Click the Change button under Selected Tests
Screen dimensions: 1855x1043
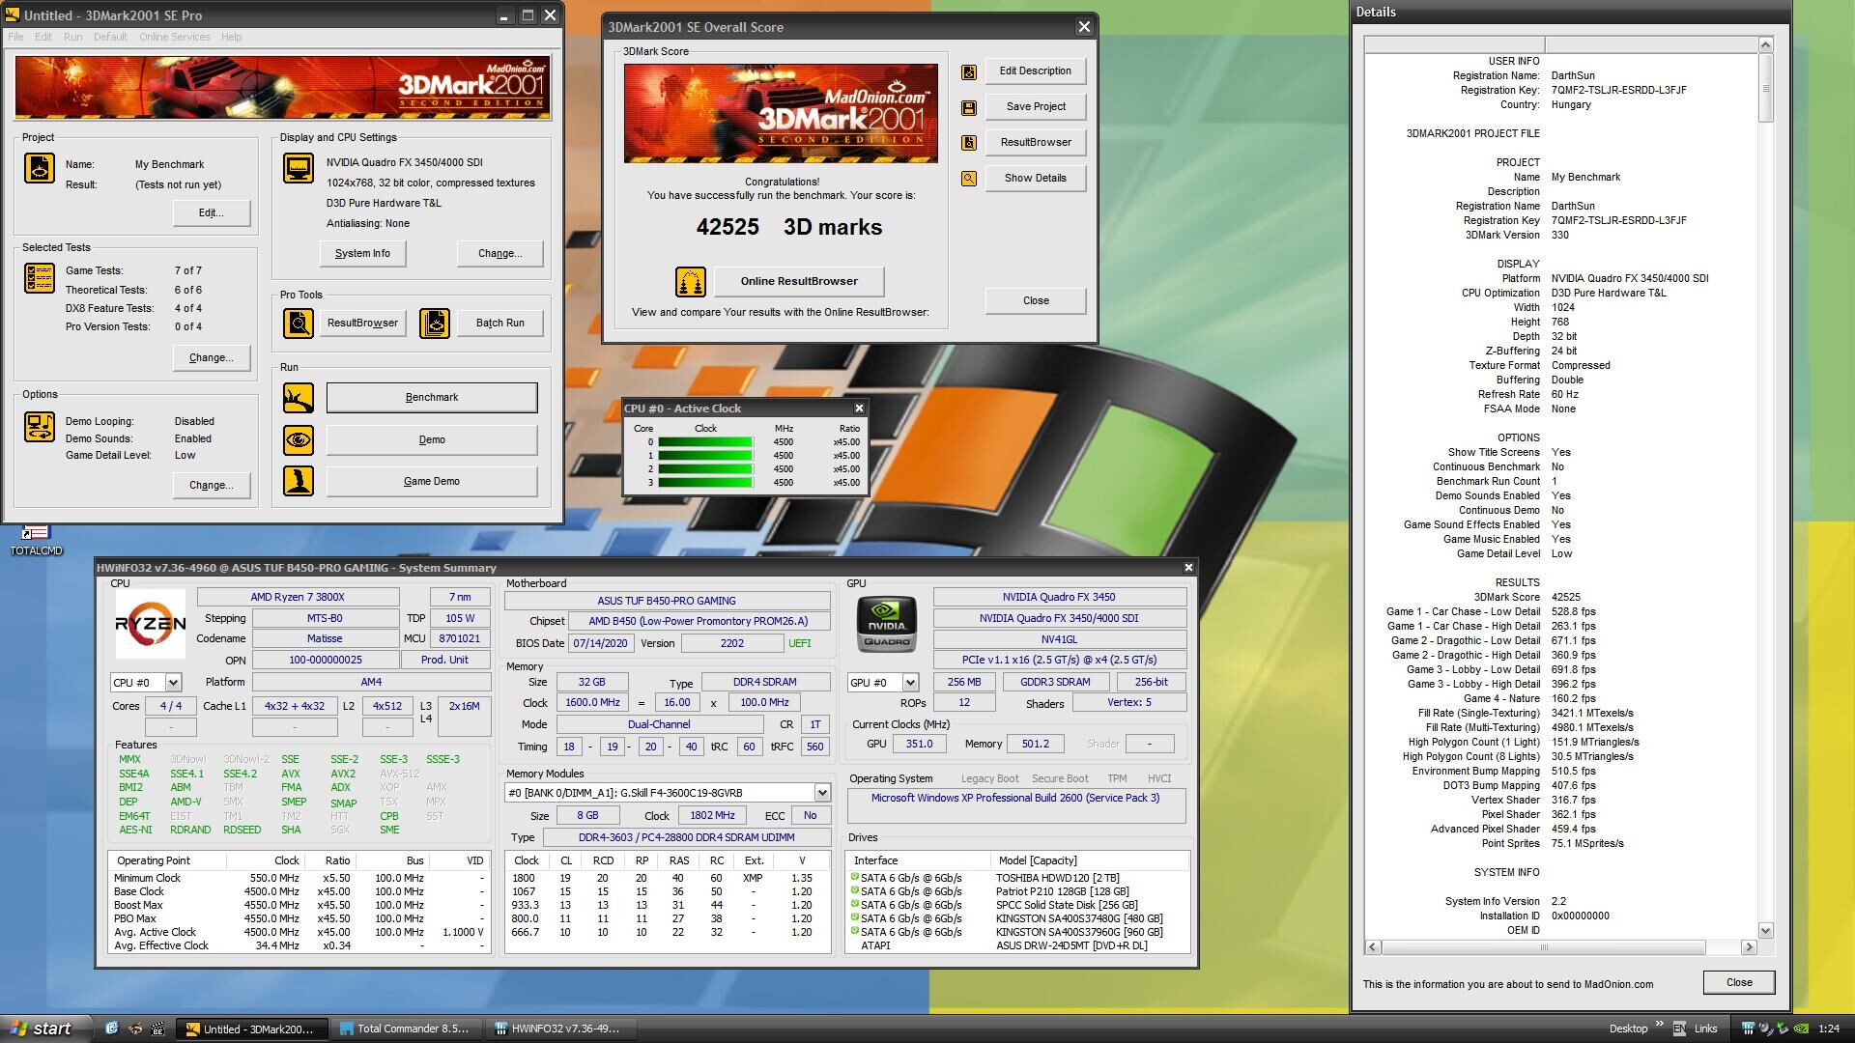click(212, 357)
